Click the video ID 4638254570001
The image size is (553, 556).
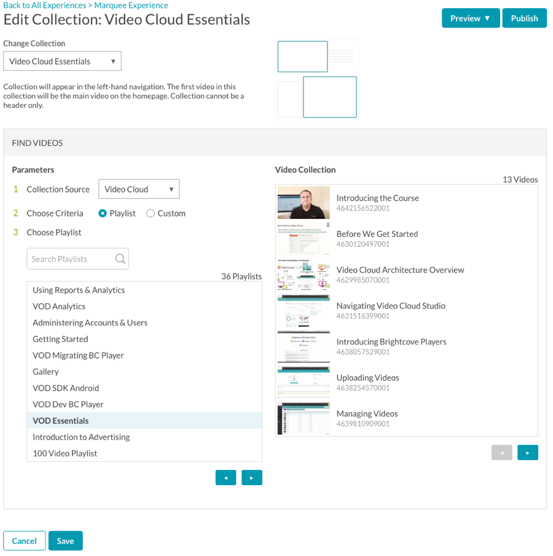pos(363,387)
